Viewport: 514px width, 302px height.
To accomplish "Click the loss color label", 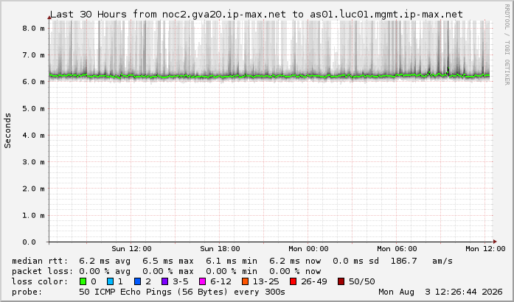I will 40,281.
